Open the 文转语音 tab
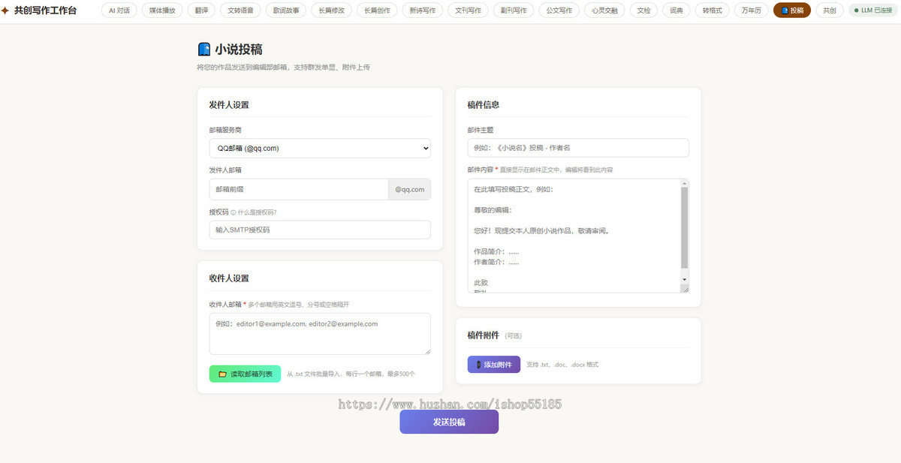Image resolution: width=901 pixels, height=463 pixels. coord(240,11)
